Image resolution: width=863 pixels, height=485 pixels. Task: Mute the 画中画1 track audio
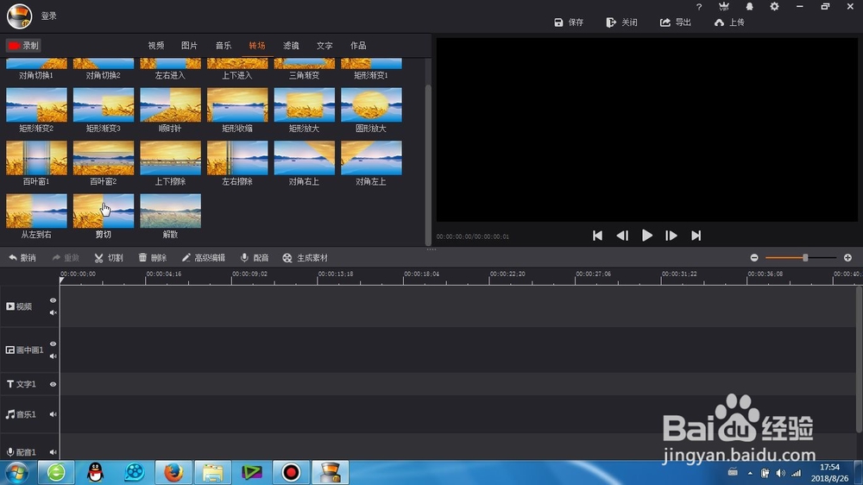[53, 356]
